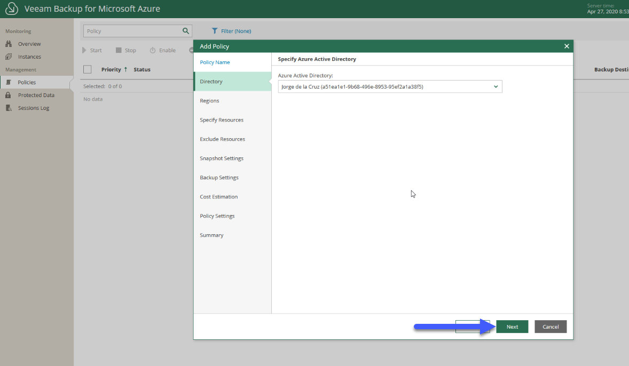
Task: Tick the select-all checkbox beside Priority
Action: (88, 69)
